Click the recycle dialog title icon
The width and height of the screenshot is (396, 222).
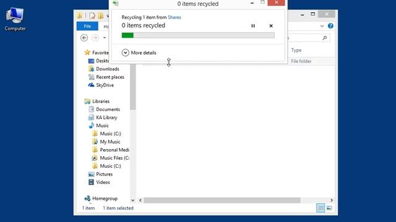(x=116, y=3)
